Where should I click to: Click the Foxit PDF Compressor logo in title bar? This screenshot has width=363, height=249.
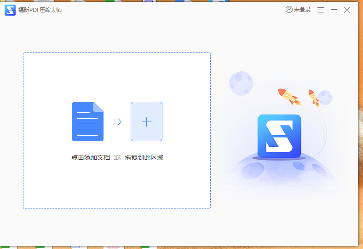[10, 10]
